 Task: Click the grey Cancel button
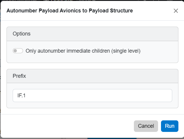click(x=146, y=126)
